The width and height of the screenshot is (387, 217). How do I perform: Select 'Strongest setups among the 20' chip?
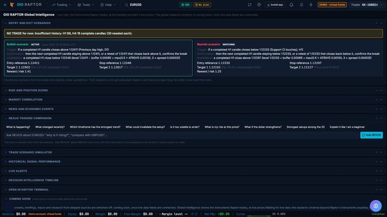[306, 127]
